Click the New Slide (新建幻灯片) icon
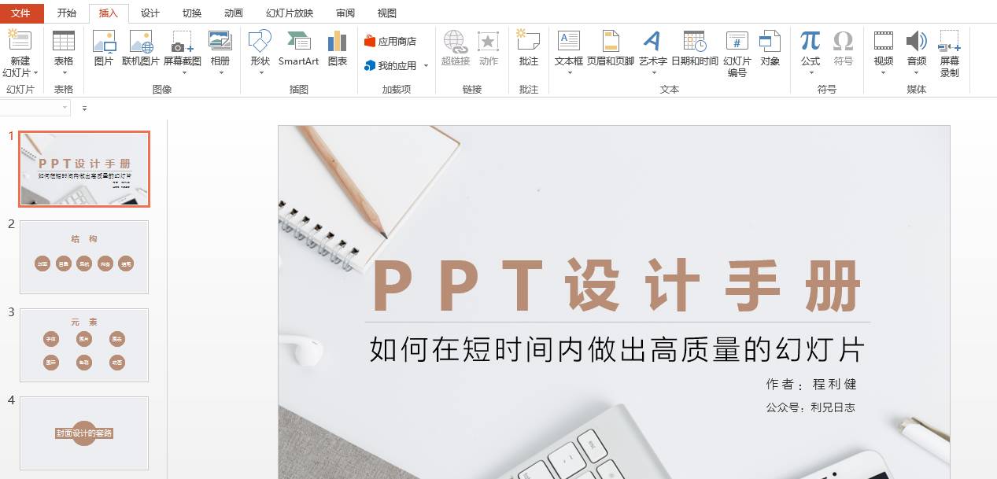The image size is (997, 479). [x=19, y=41]
